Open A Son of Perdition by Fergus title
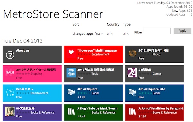 point(161,108)
